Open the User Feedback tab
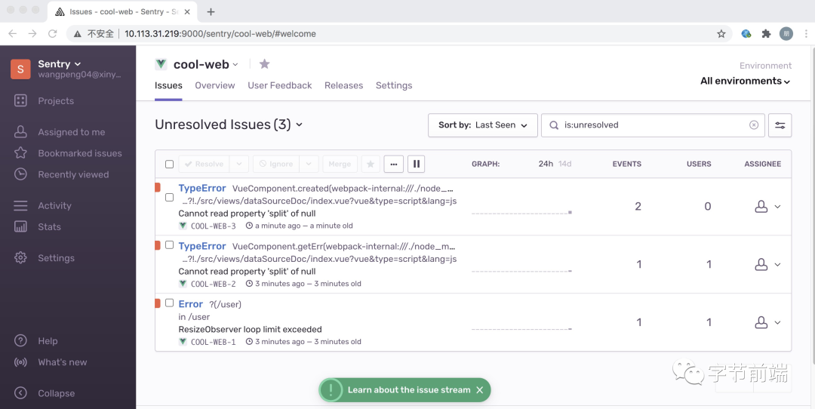This screenshot has width=815, height=409. [280, 85]
